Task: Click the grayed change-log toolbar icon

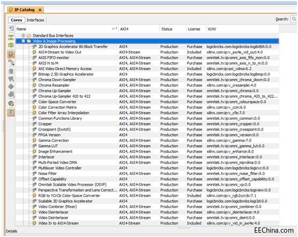Action: coord(11,95)
